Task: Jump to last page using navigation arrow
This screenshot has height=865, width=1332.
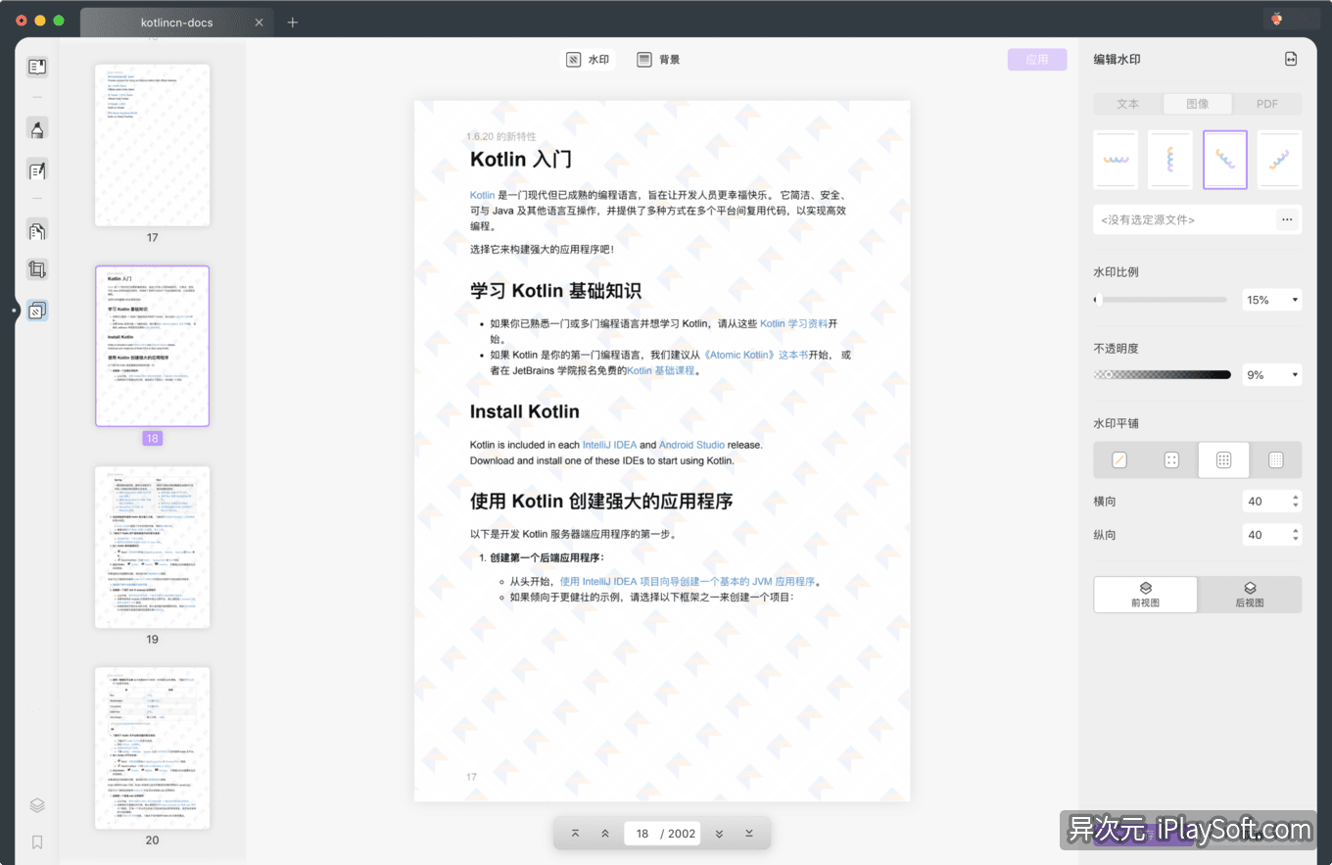Action: [x=749, y=834]
